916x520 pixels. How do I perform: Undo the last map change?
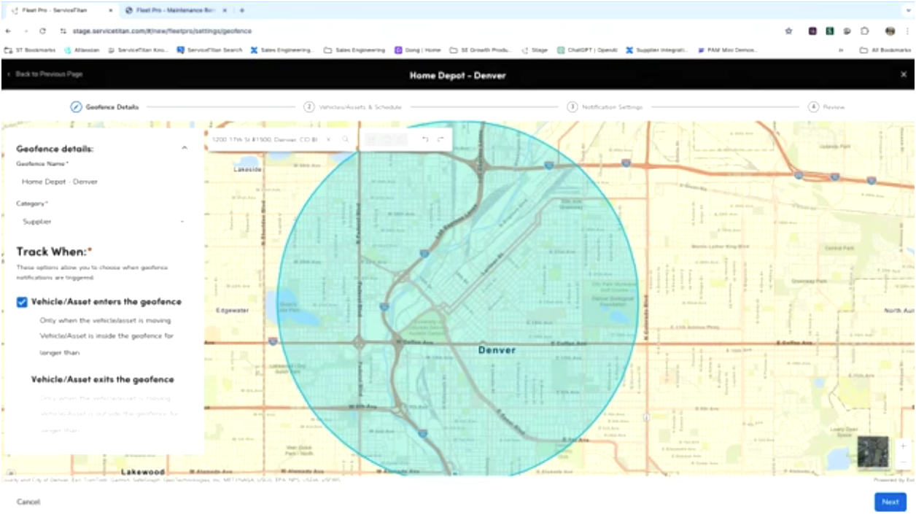[425, 139]
